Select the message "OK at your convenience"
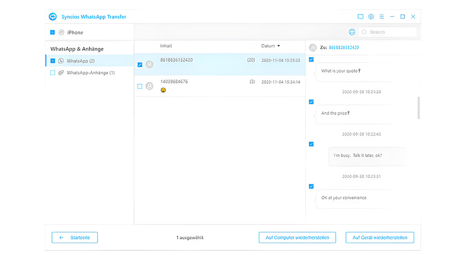 pos(344,198)
